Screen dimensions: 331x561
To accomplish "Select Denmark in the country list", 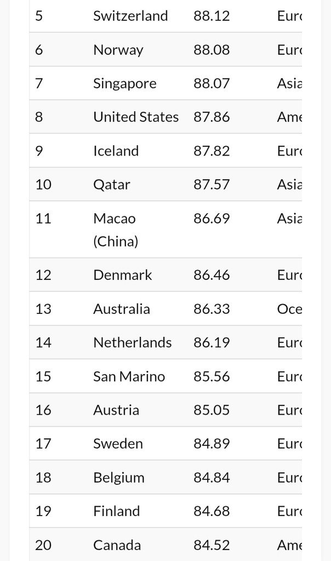I will [122, 275].
